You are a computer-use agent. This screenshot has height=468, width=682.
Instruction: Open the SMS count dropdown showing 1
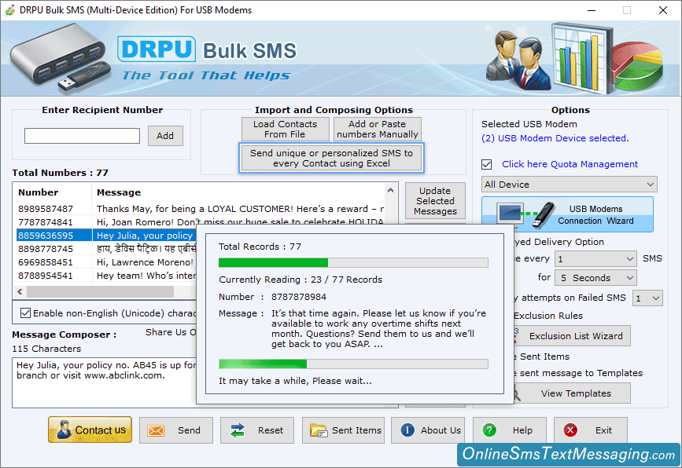[595, 259]
